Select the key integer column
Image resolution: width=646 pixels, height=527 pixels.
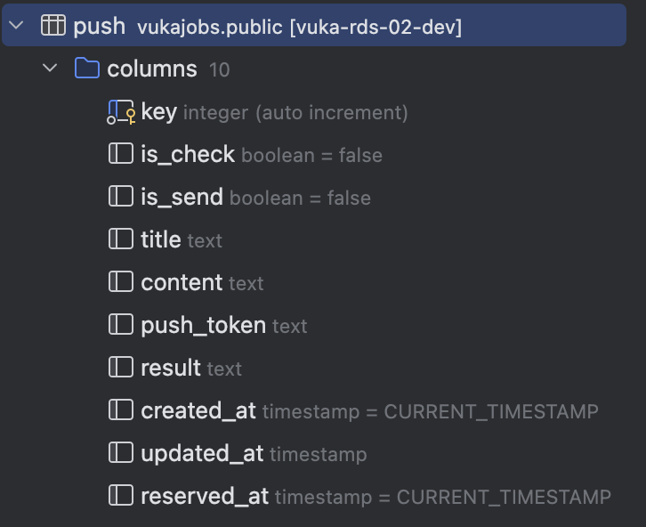[158, 112]
